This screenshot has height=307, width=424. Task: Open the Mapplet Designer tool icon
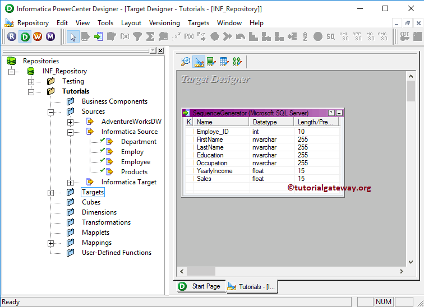pos(224,62)
